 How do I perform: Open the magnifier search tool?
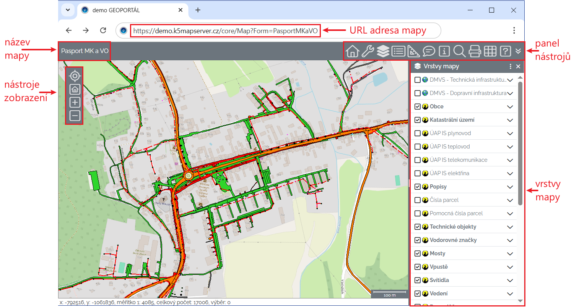459,51
